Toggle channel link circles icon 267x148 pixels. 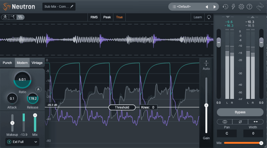click(225, 122)
